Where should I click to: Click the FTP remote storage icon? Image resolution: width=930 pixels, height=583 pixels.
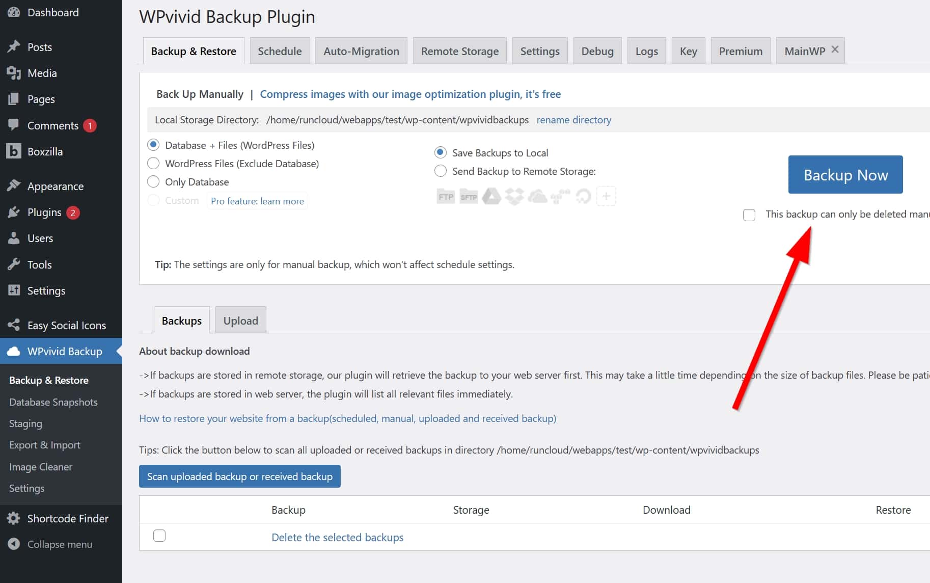tap(446, 197)
